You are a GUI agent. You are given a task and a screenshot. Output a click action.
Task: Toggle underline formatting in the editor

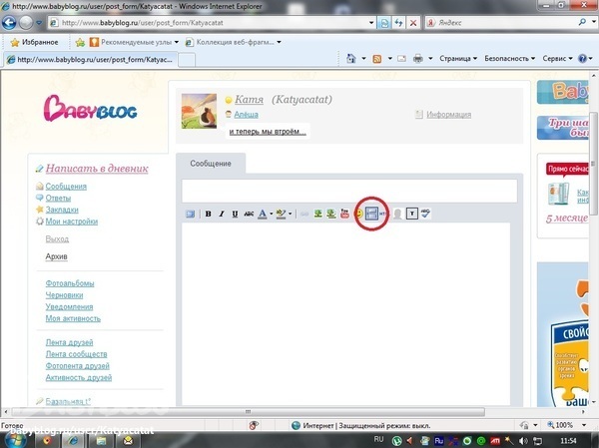click(235, 214)
